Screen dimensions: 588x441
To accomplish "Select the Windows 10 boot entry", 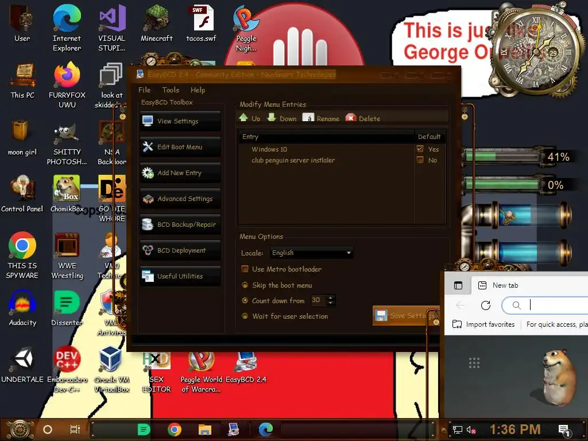I will click(269, 149).
